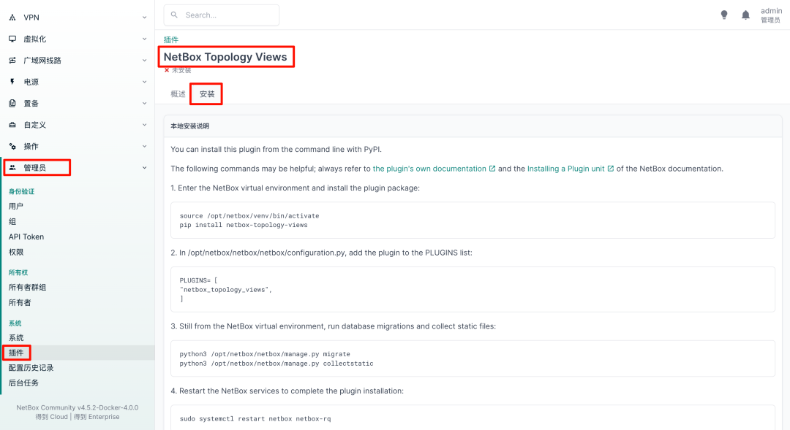Click the source venv/bin/activate line

point(249,216)
